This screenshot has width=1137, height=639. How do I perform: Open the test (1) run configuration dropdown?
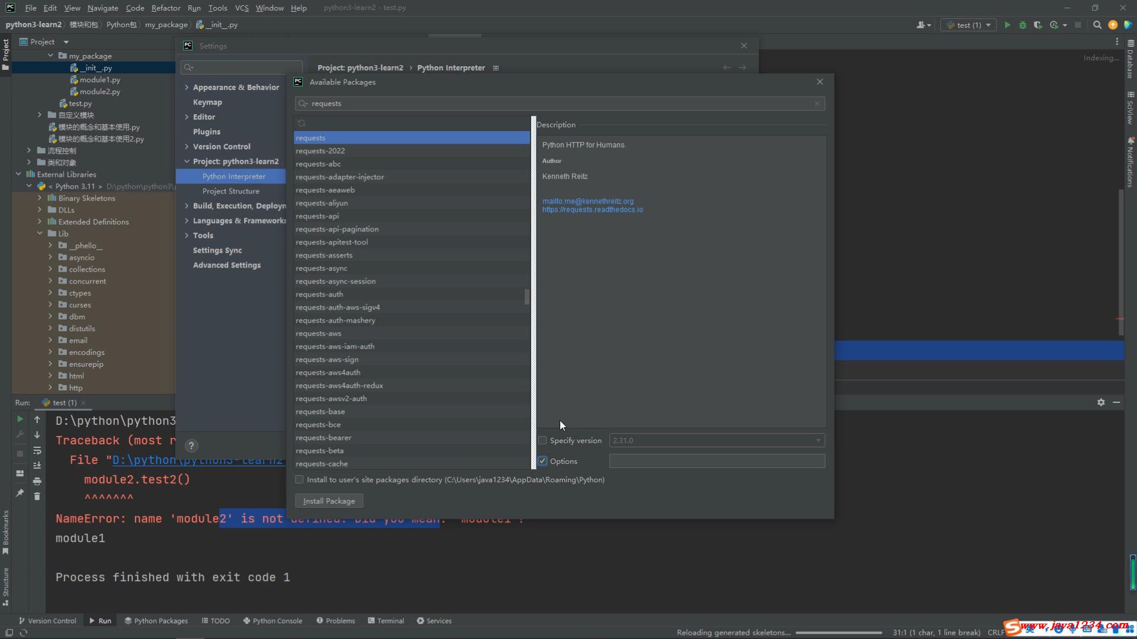click(968, 25)
